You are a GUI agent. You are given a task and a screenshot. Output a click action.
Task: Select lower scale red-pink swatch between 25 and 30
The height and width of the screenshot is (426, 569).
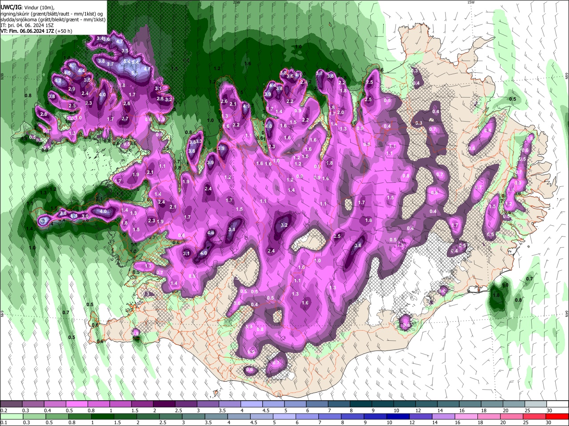click(535, 417)
